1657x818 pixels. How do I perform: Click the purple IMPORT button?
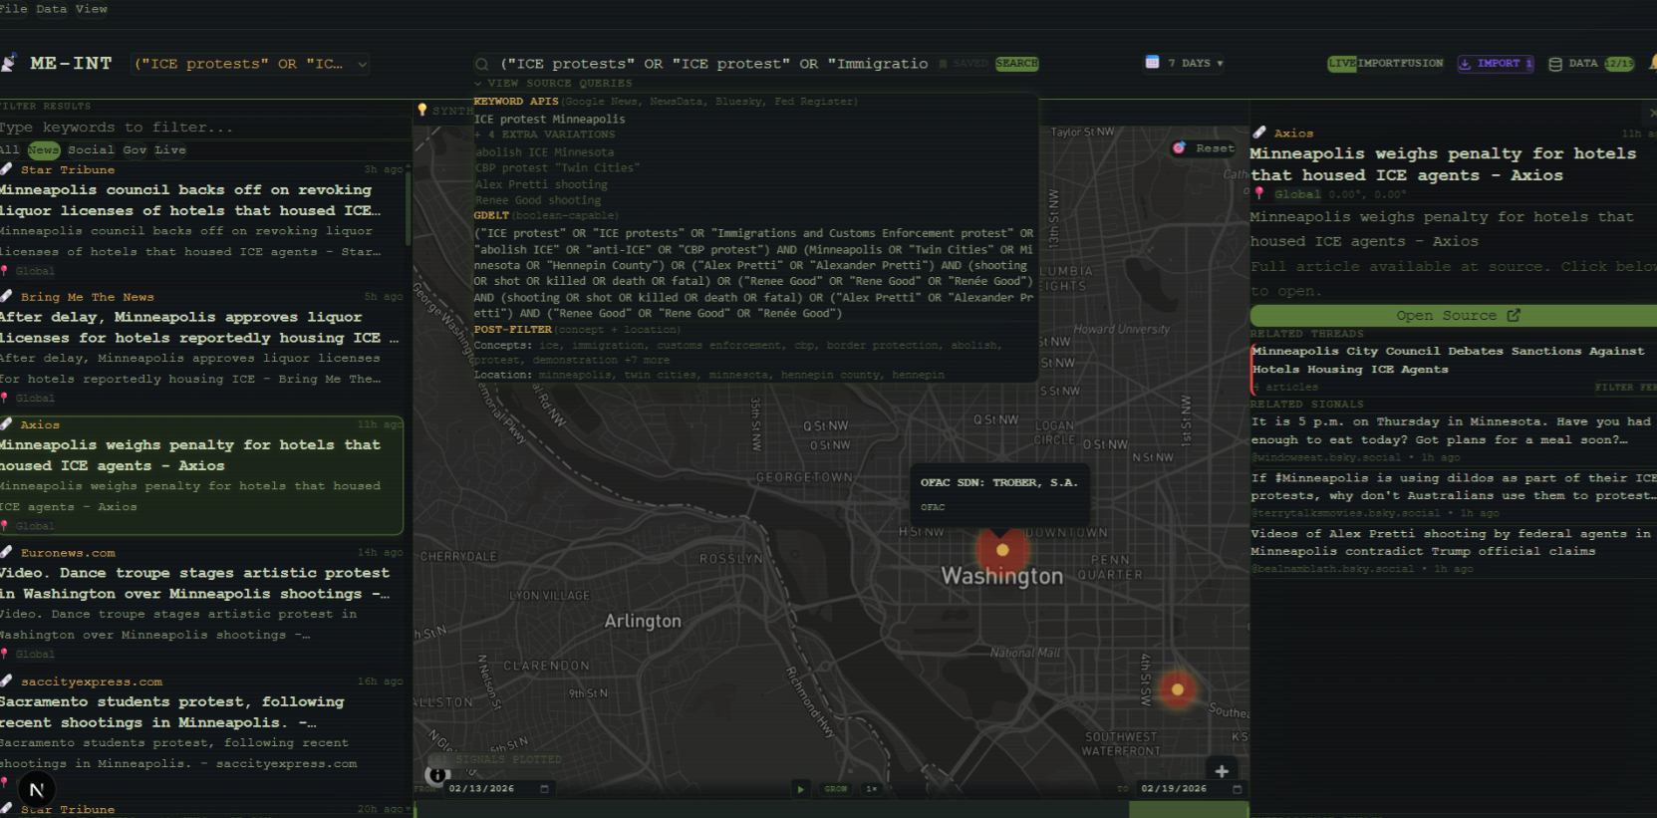pos(1496,64)
